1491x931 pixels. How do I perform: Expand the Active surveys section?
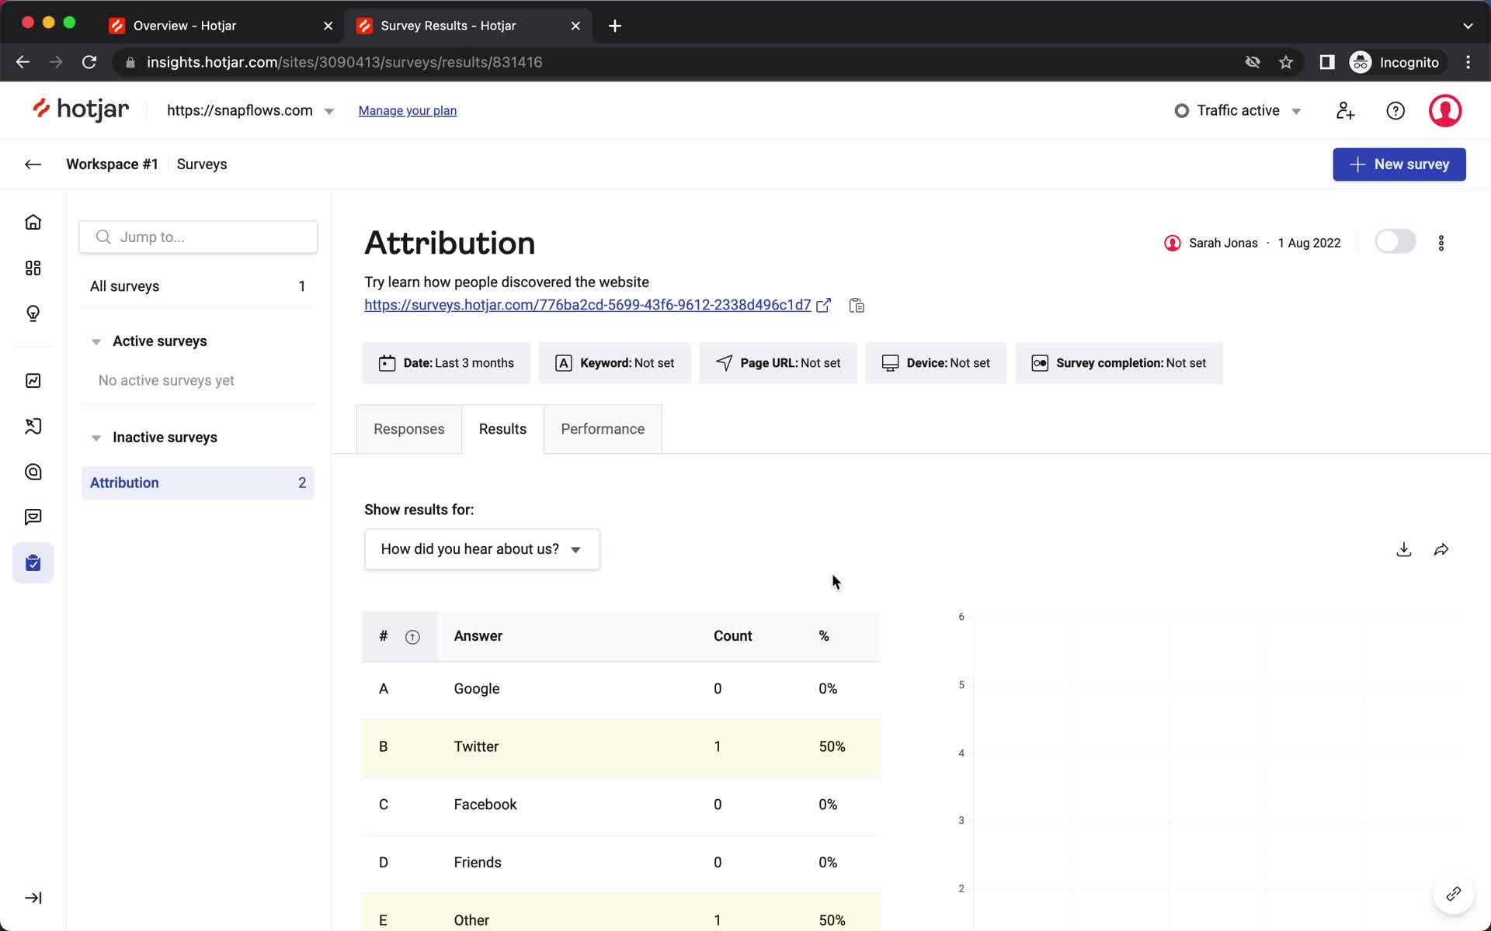tap(96, 341)
